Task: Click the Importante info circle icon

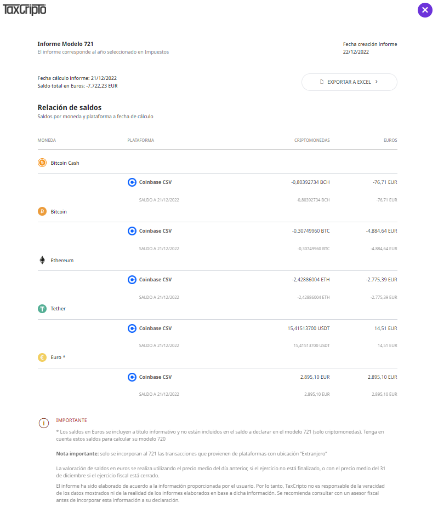Action: (x=44, y=423)
